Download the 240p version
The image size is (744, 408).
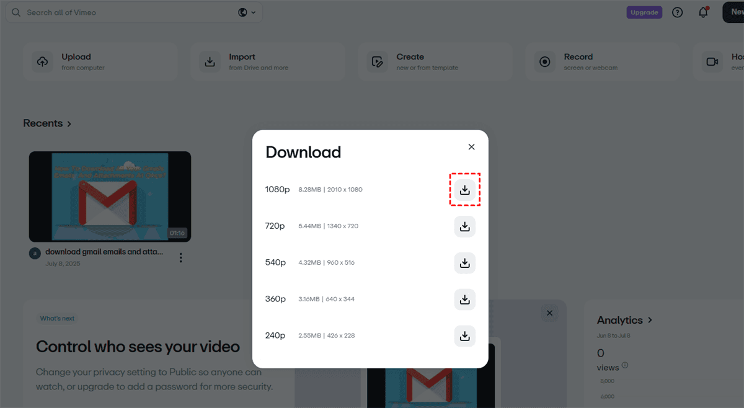465,336
